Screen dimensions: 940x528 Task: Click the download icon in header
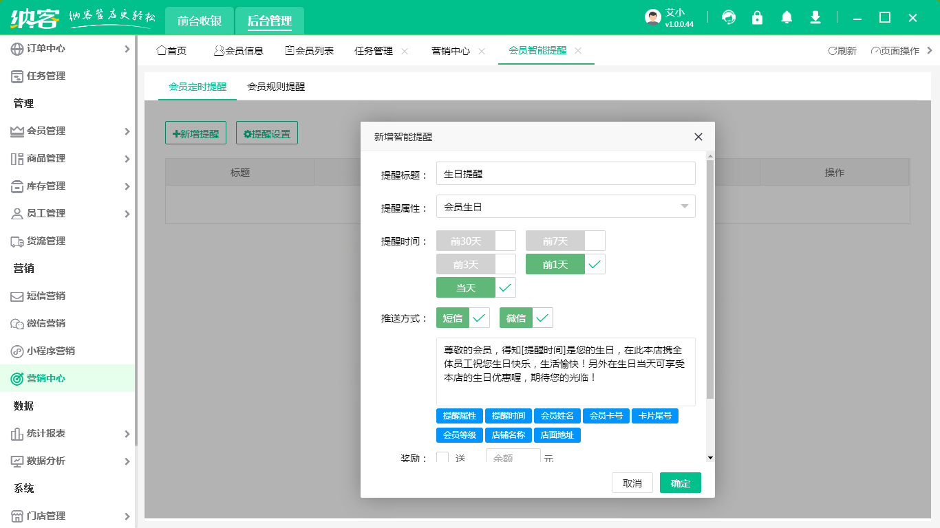click(x=815, y=18)
